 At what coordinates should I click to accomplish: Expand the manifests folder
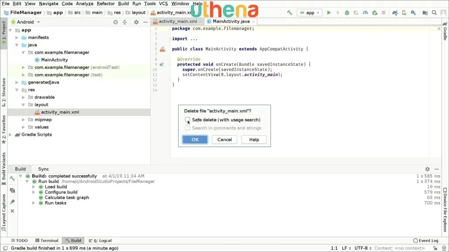click(17, 37)
